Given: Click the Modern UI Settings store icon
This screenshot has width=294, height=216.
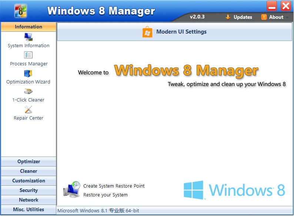Looking at the screenshot, I should pyautogui.click(x=147, y=32).
